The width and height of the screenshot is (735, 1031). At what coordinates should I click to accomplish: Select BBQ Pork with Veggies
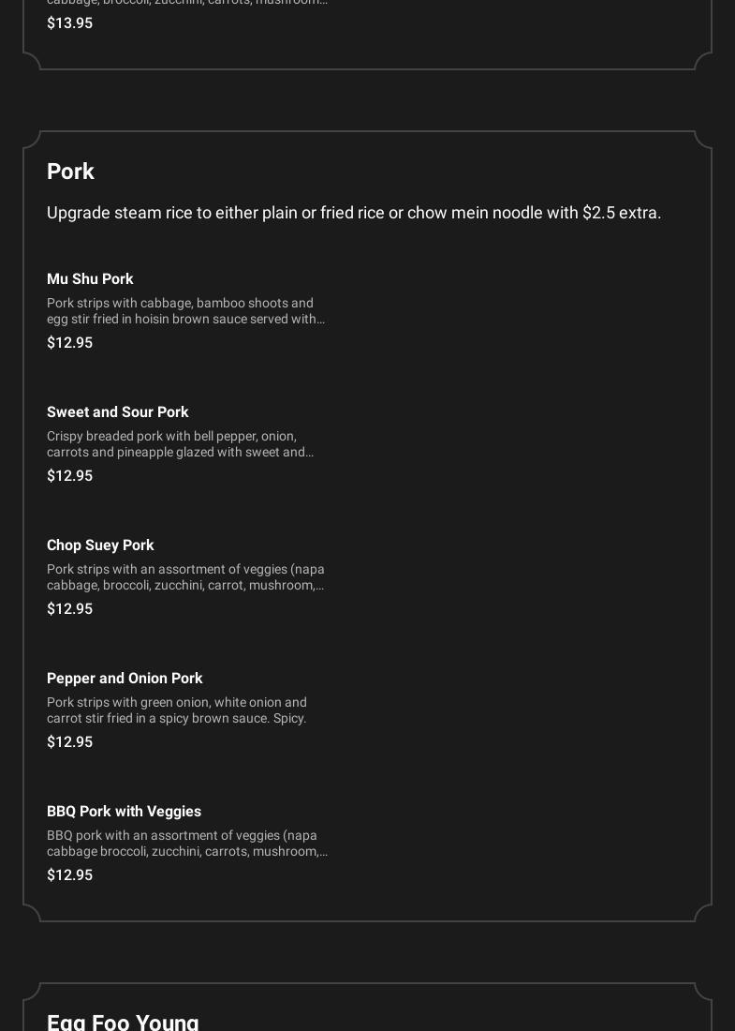coord(124,812)
